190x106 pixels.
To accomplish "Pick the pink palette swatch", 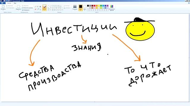I will 94,8.
